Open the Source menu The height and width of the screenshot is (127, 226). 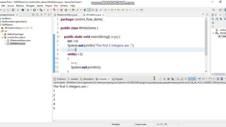tap(11, 6)
